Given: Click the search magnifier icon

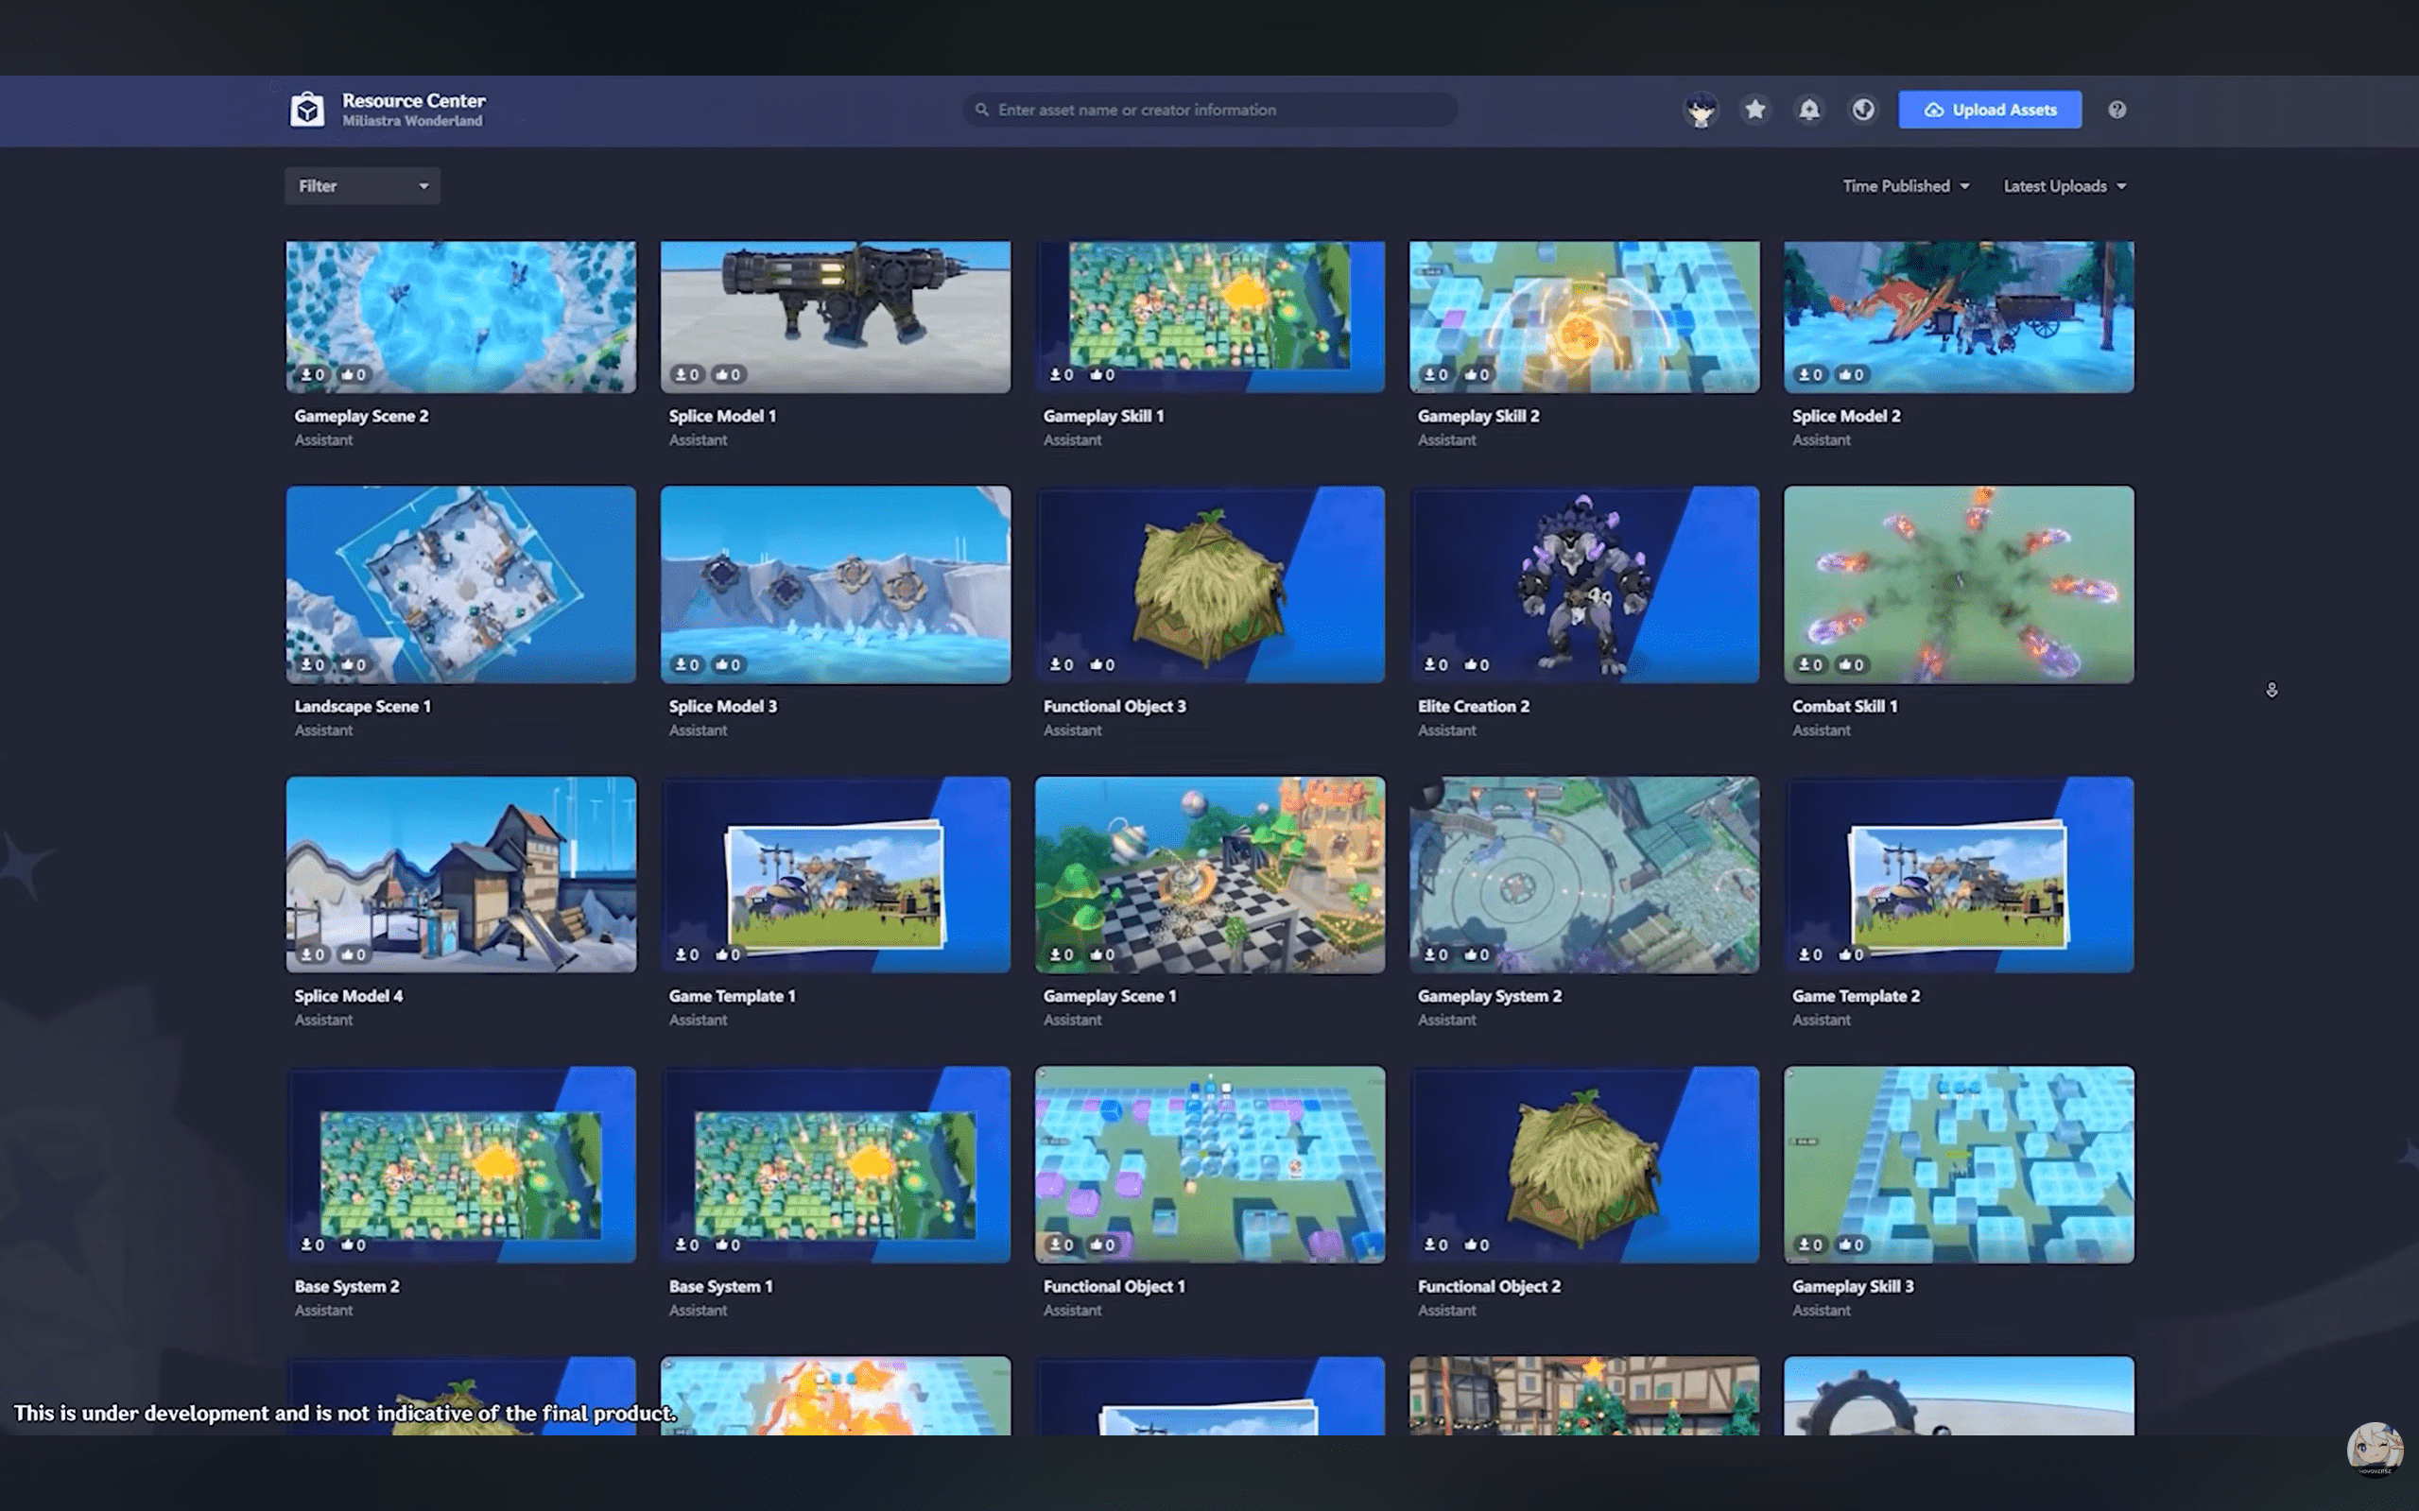Looking at the screenshot, I should tap(981, 110).
